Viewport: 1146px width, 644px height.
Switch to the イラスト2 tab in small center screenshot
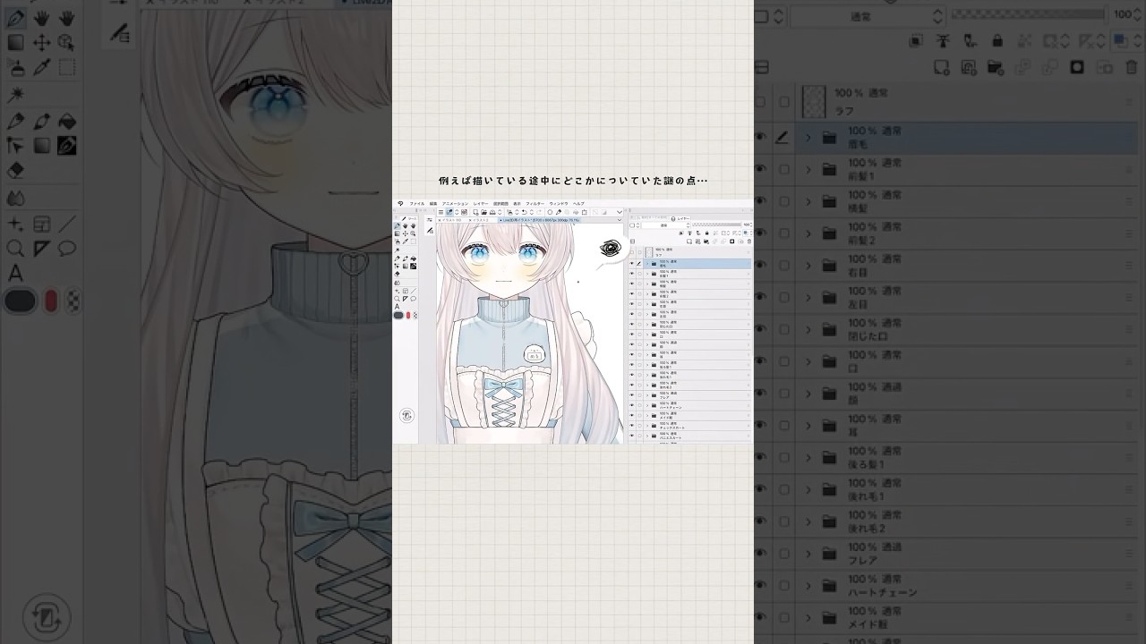(x=481, y=219)
